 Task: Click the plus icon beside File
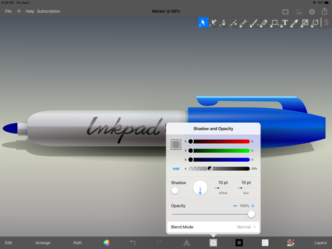(19, 11)
